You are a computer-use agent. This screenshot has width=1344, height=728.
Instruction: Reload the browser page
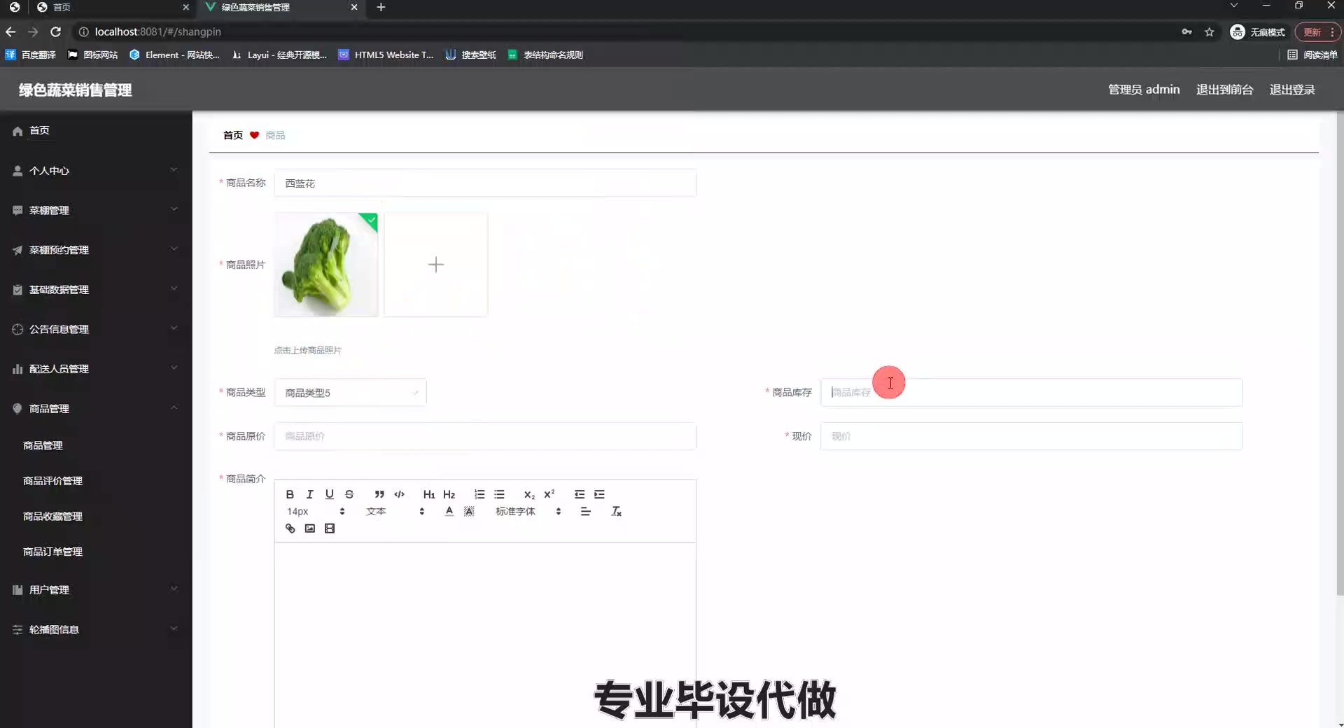point(56,31)
